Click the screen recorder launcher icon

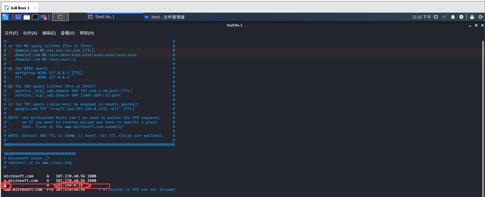click(44, 17)
